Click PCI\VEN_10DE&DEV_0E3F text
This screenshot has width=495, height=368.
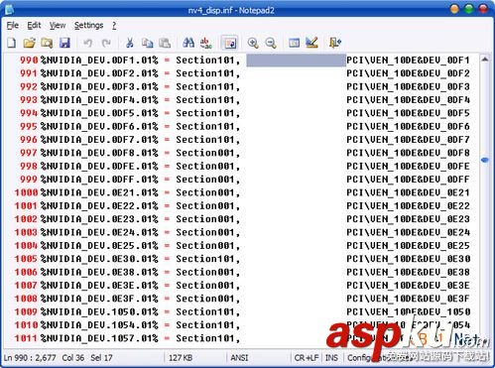408,299
